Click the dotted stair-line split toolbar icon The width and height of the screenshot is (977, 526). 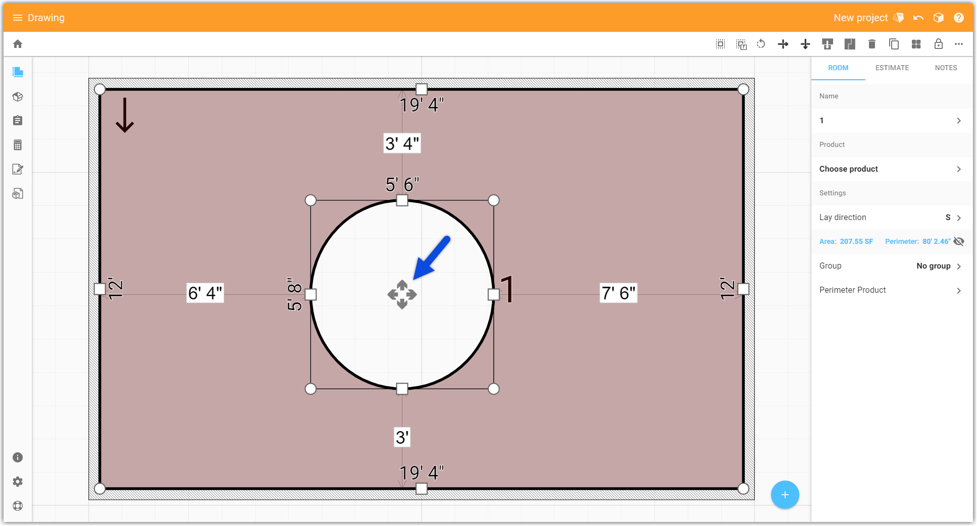coord(850,44)
